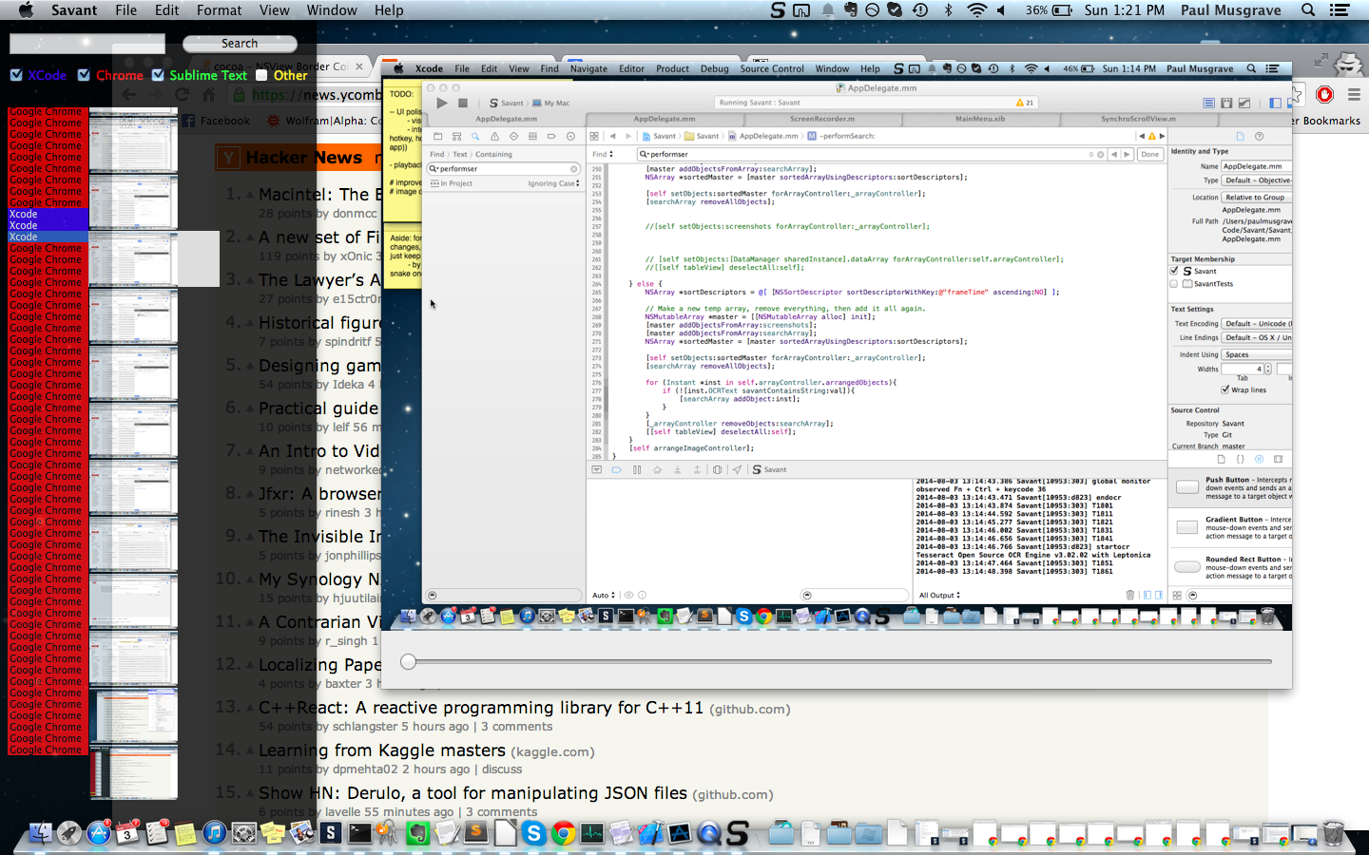Screen dimensions: 1369x855
Task: Show the File inspector icon in Xcode
Action: [1240, 136]
